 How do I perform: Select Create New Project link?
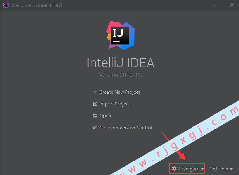pyautogui.click(x=120, y=92)
